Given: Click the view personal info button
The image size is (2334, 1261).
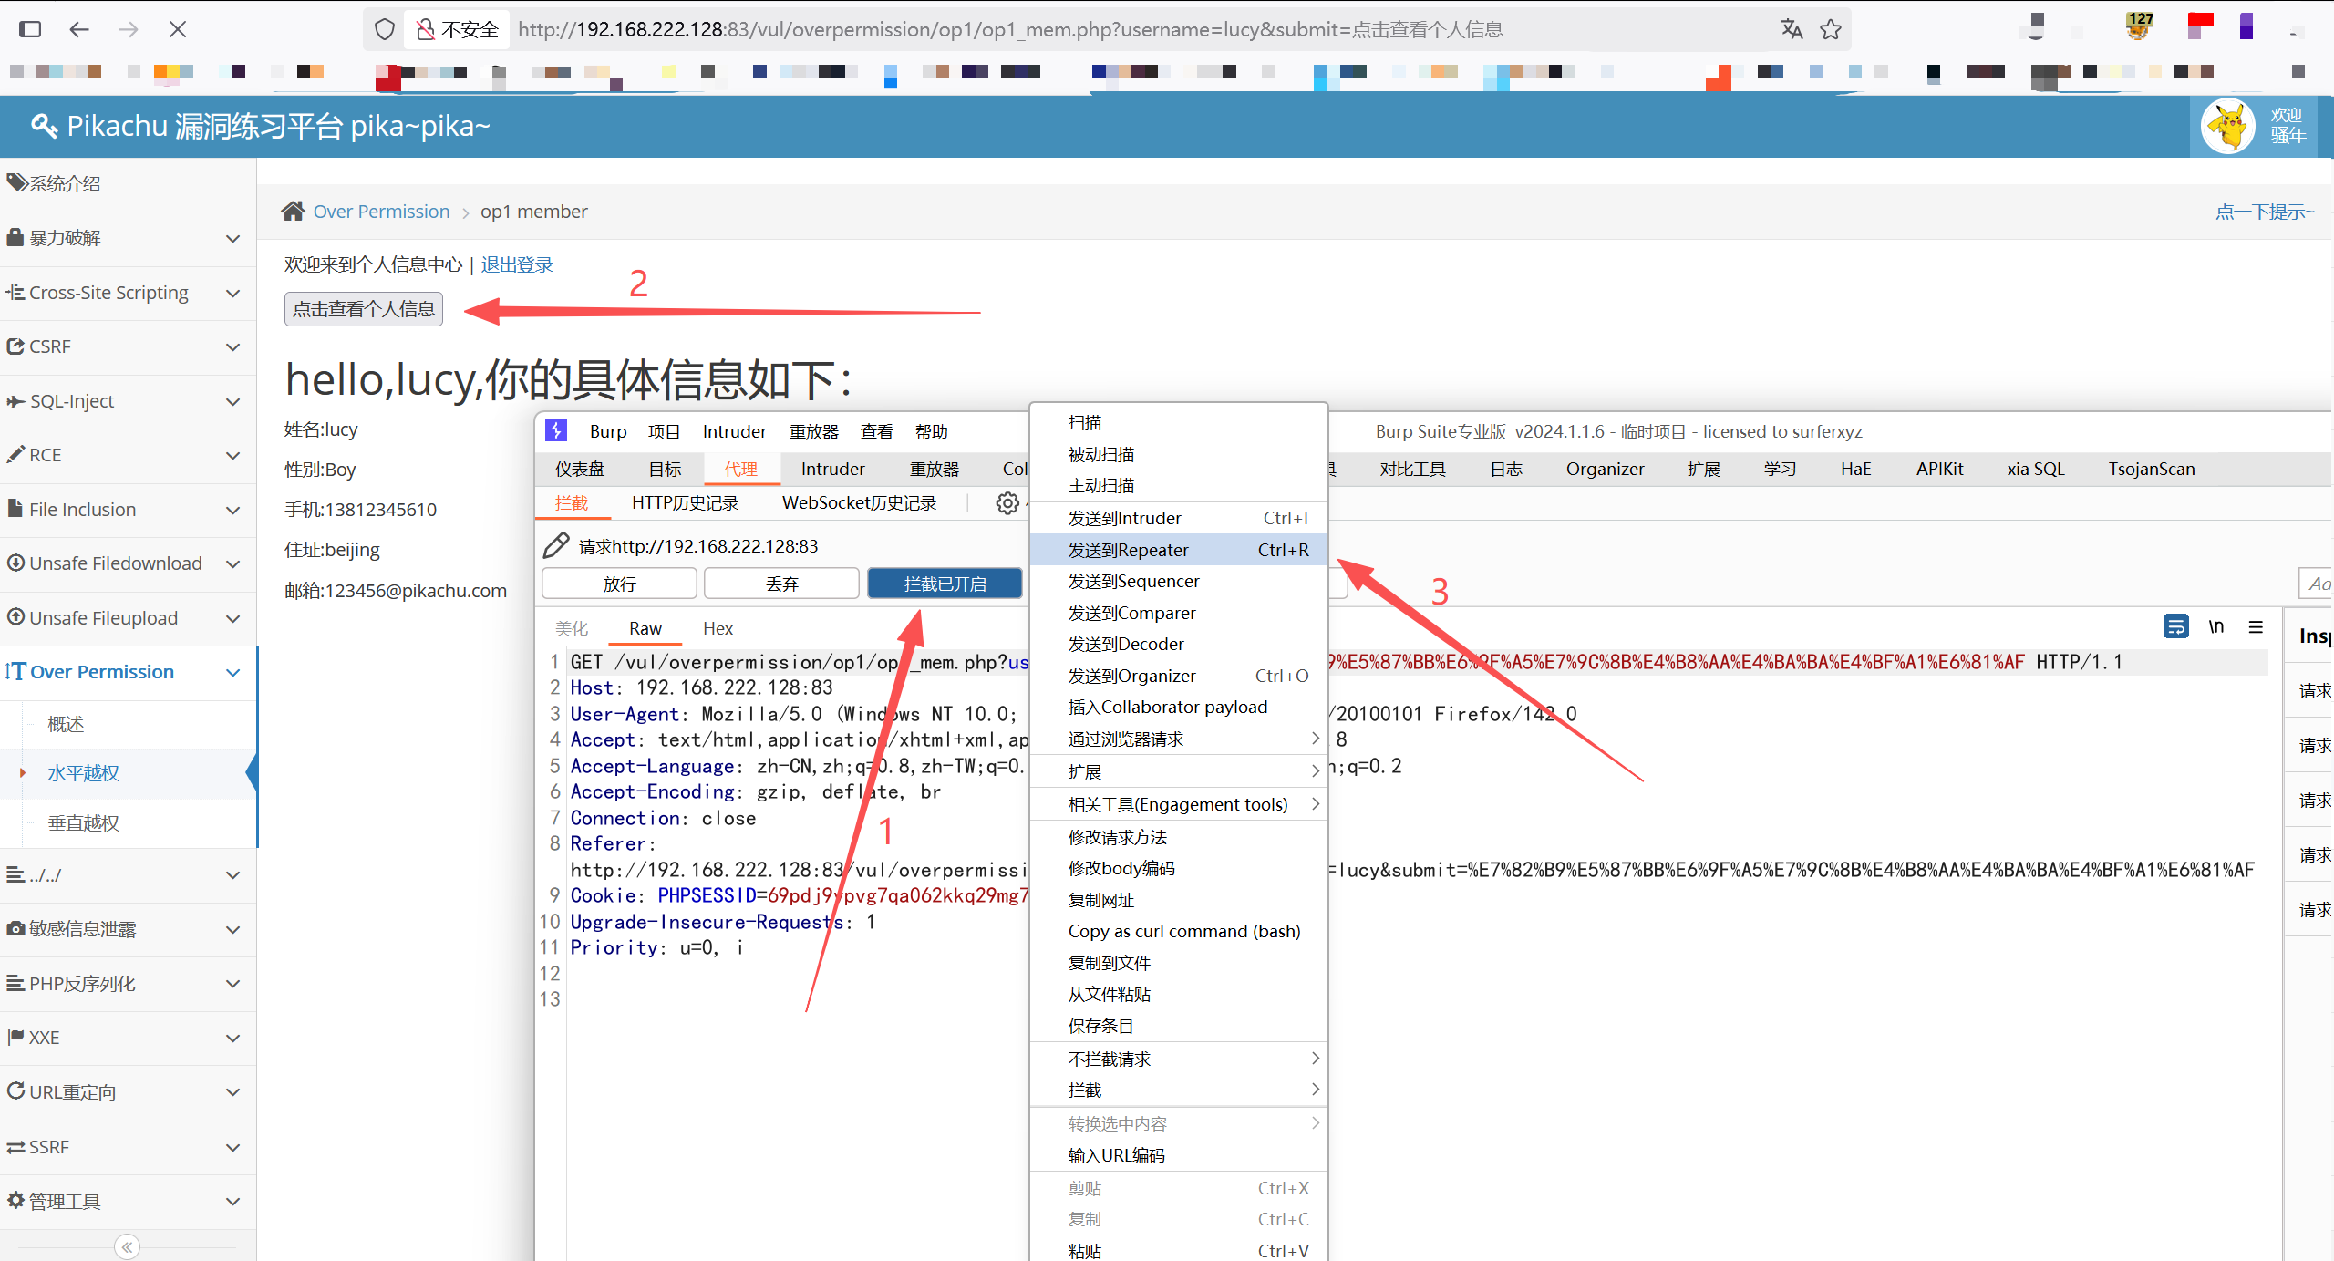Looking at the screenshot, I should tap(363, 309).
